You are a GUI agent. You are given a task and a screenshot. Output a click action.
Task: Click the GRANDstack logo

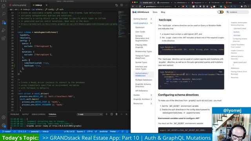pos(141,12)
